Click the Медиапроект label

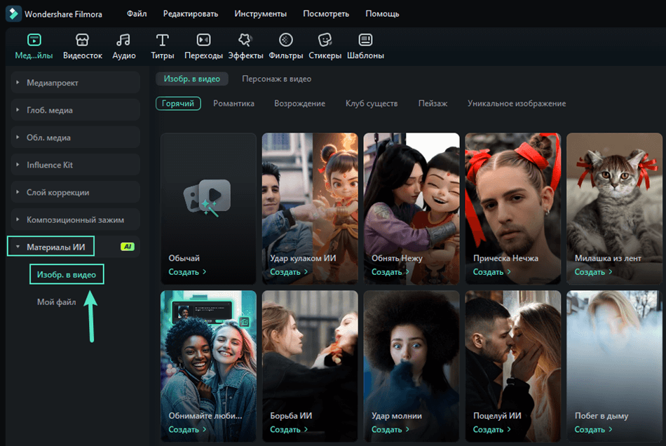coord(53,83)
